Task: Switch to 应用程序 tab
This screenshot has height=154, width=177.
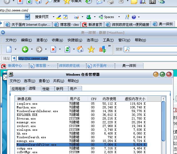Action: click(x=18, y=89)
